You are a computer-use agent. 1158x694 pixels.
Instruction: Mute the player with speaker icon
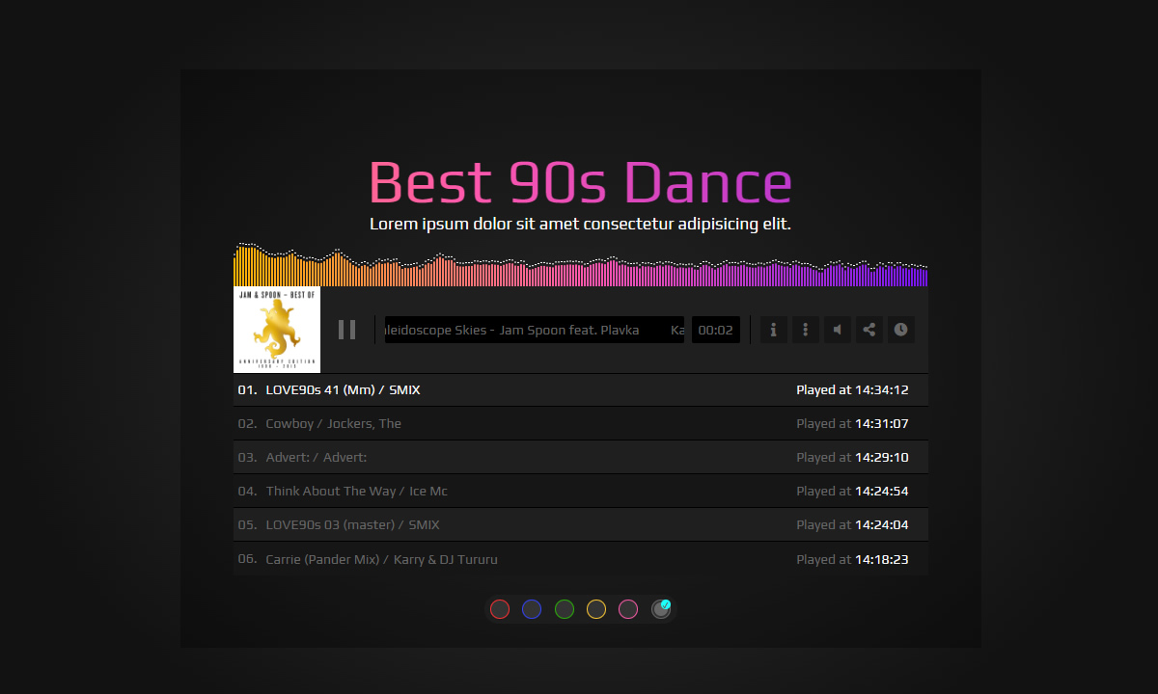pyautogui.click(x=838, y=330)
